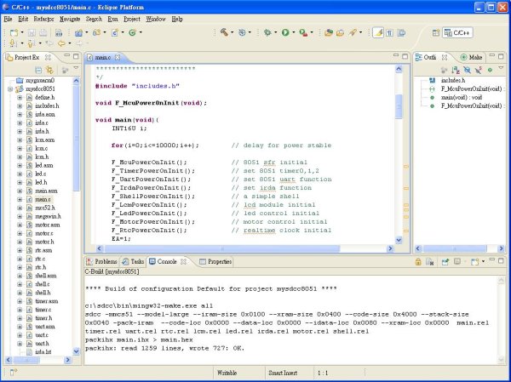The image size is (511, 382).
Task: Click the editor vertical scrollbar thumb
Action: point(399,106)
